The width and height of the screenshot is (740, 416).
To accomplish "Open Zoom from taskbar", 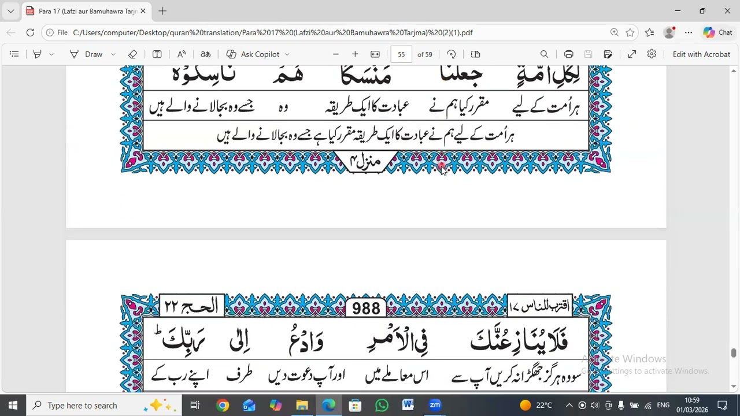I will coord(435,406).
